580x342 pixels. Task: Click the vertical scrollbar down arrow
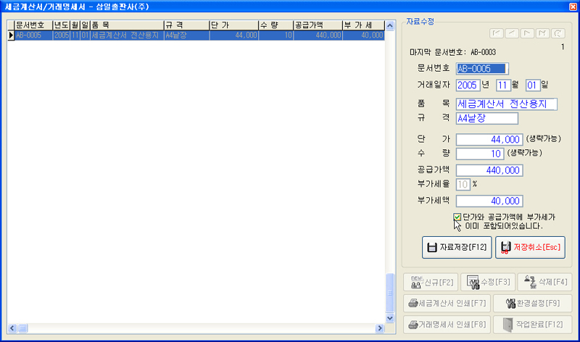coord(390,318)
